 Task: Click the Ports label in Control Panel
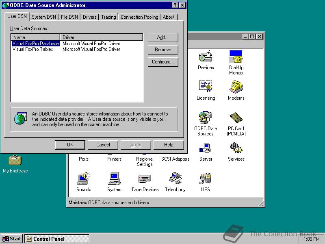point(84,159)
